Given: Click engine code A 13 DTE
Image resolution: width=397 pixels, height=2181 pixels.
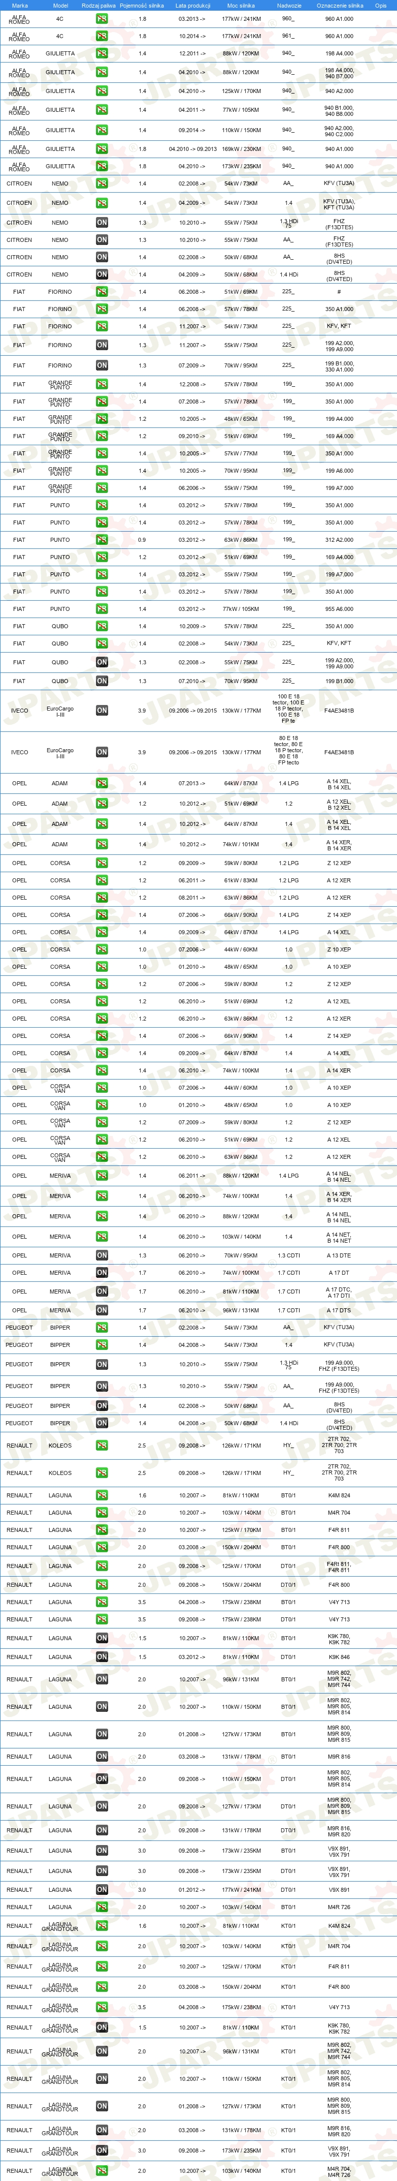Looking at the screenshot, I should (340, 1255).
